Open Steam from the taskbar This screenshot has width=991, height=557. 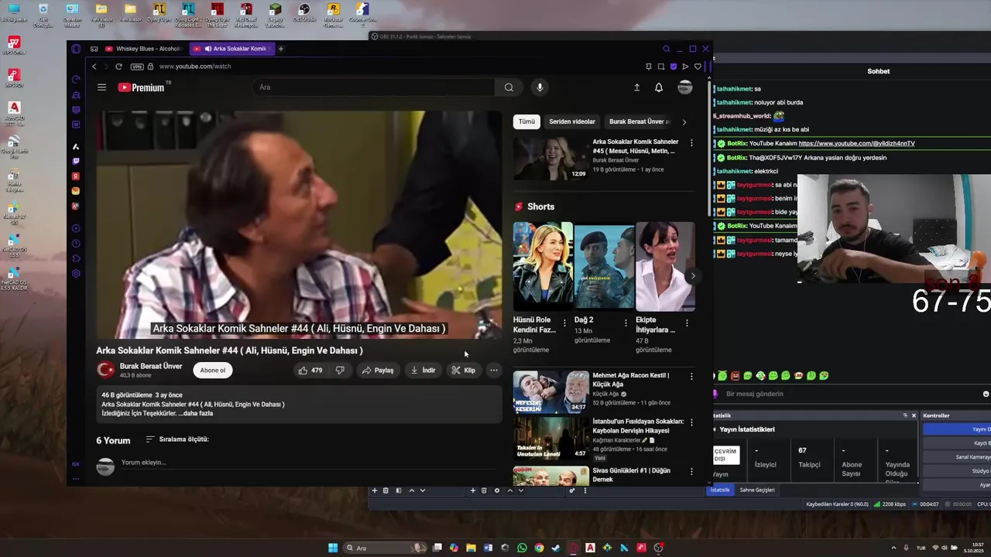point(556,548)
